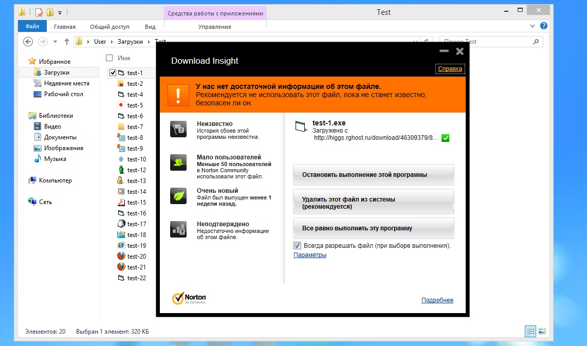Screen dimensions: 587x346
Task: Expand breadcrumb arrow after Загрузки
Action: pyautogui.click(x=149, y=42)
